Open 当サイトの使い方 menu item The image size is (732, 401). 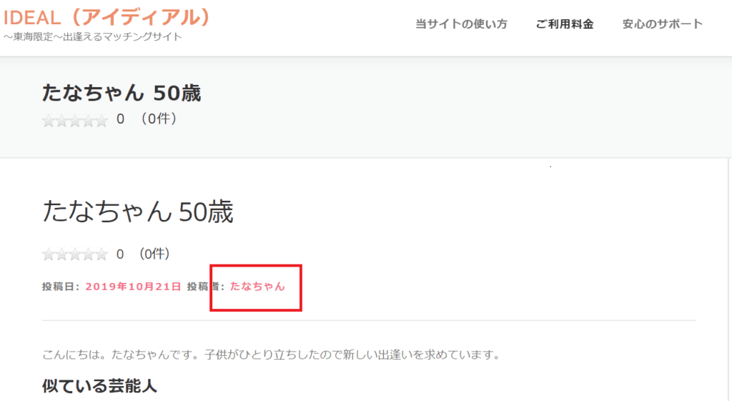(x=461, y=24)
